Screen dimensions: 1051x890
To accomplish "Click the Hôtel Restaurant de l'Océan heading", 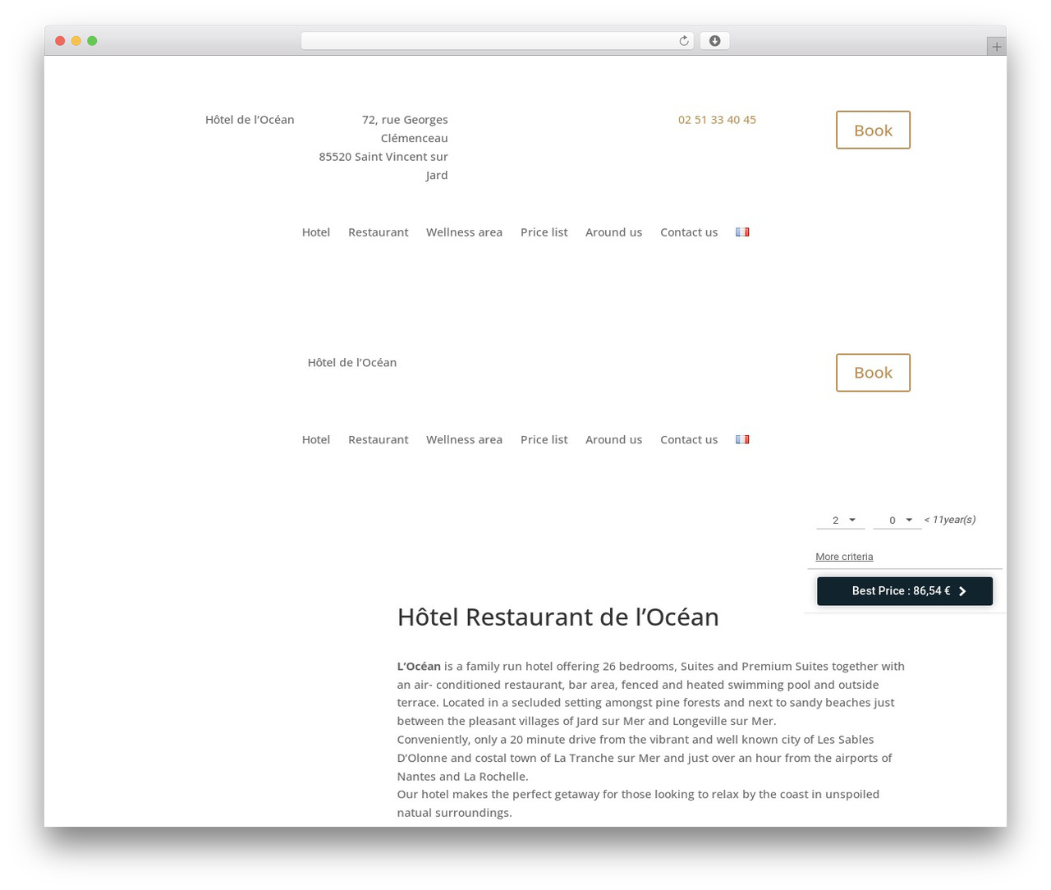I will (558, 617).
